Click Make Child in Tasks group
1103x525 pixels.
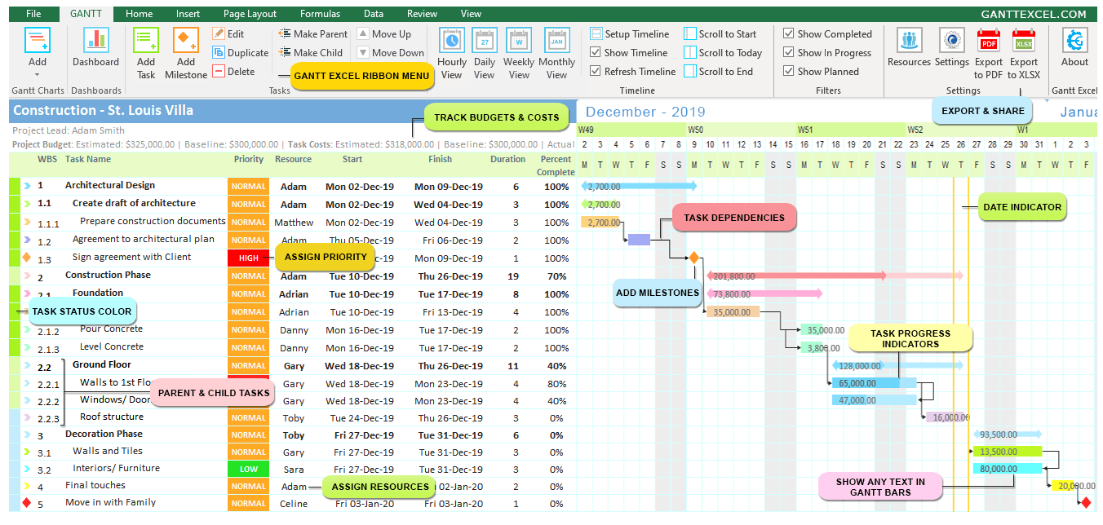pyautogui.click(x=311, y=53)
